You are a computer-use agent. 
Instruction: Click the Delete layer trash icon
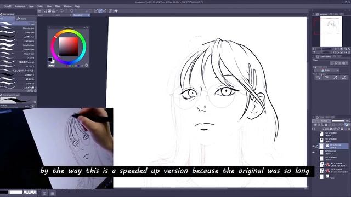(349, 129)
